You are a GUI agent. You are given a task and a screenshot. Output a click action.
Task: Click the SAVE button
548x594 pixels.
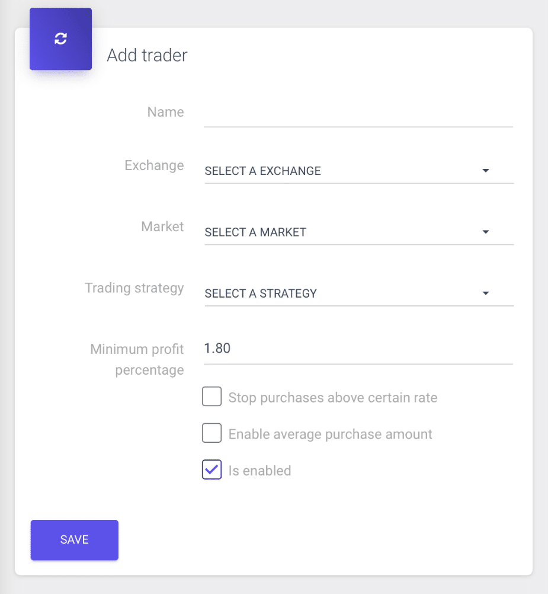[73, 539]
